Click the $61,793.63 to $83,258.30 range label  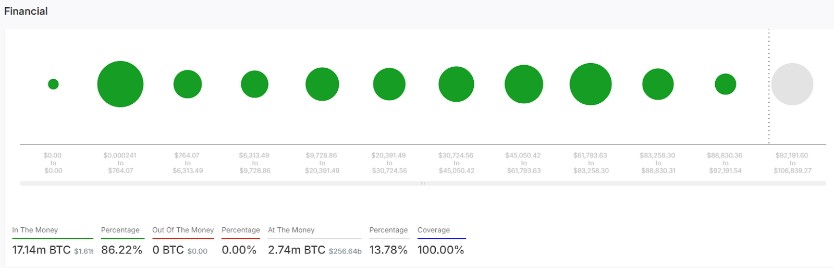[591, 163]
